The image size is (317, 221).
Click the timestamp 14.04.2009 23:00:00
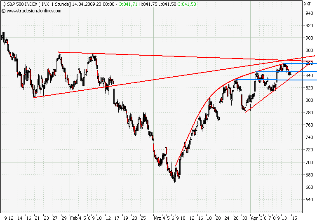coord(93,4)
